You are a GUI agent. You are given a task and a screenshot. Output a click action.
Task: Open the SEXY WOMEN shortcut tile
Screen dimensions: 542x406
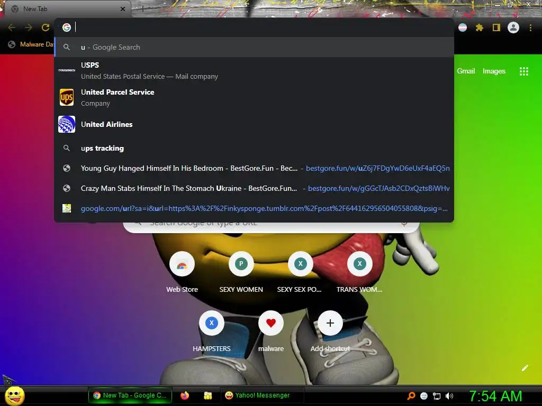pyautogui.click(x=241, y=273)
